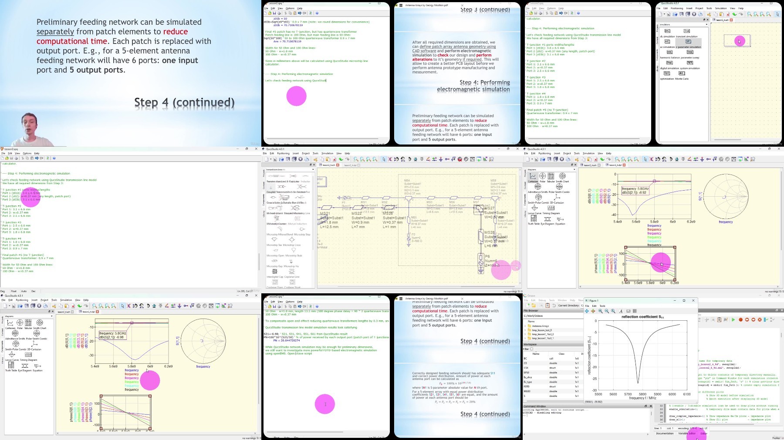Toggle axes icon in Figure 1 toolbar
This screenshot has height=440, width=784.
tap(629, 311)
